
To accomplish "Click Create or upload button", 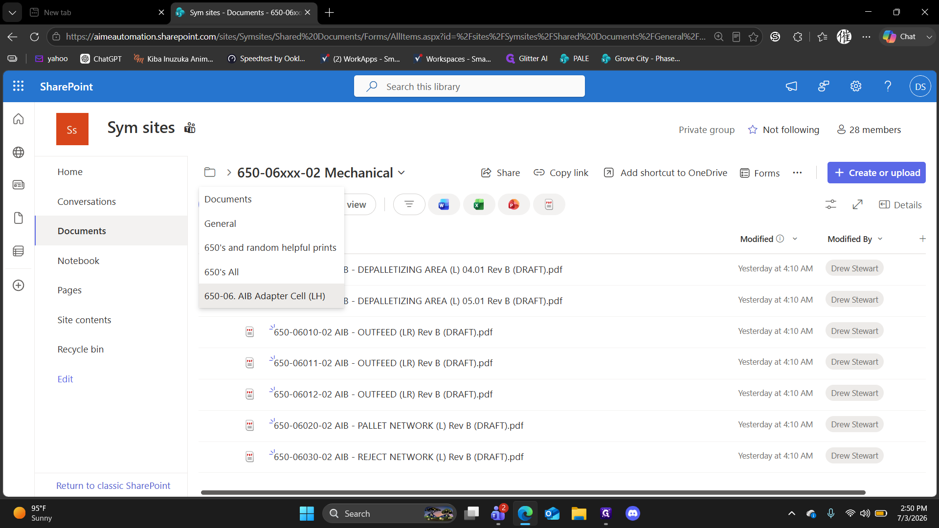I will click(876, 173).
